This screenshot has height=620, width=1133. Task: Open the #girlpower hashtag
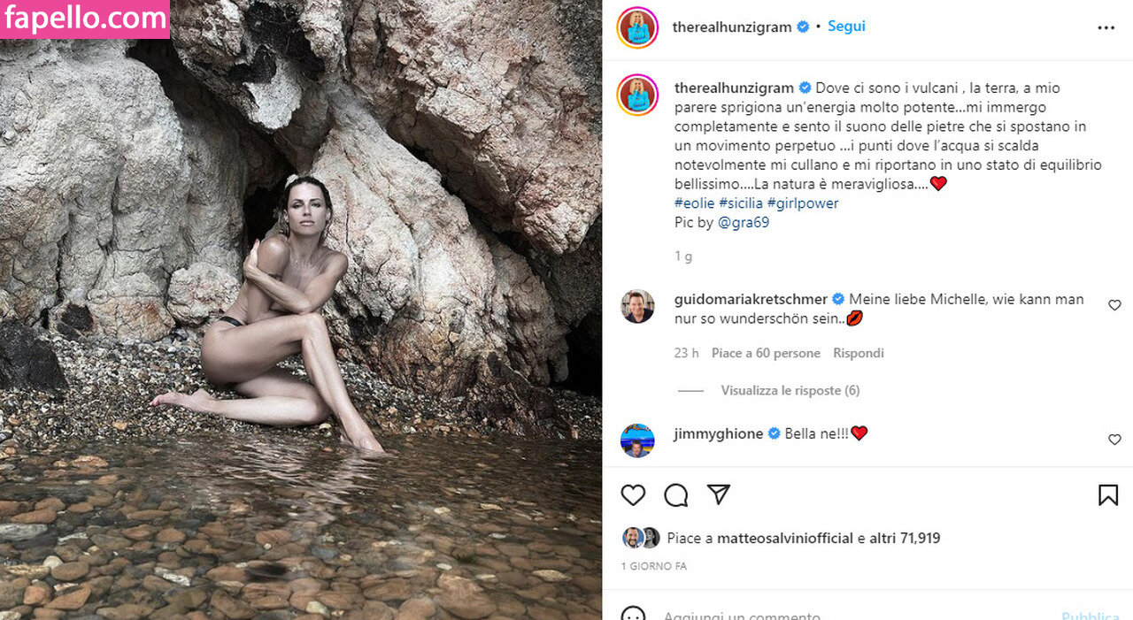tap(803, 203)
